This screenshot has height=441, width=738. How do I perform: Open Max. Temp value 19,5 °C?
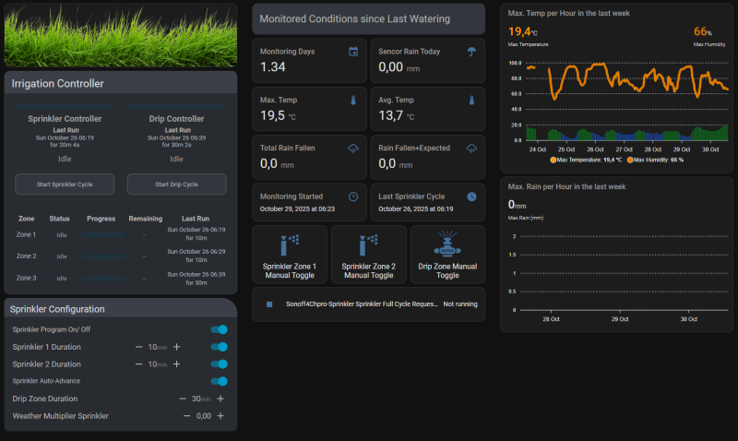coord(278,115)
